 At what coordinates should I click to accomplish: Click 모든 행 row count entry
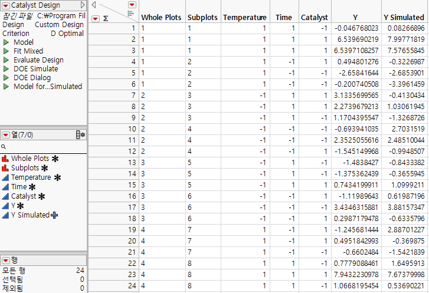click(43, 271)
